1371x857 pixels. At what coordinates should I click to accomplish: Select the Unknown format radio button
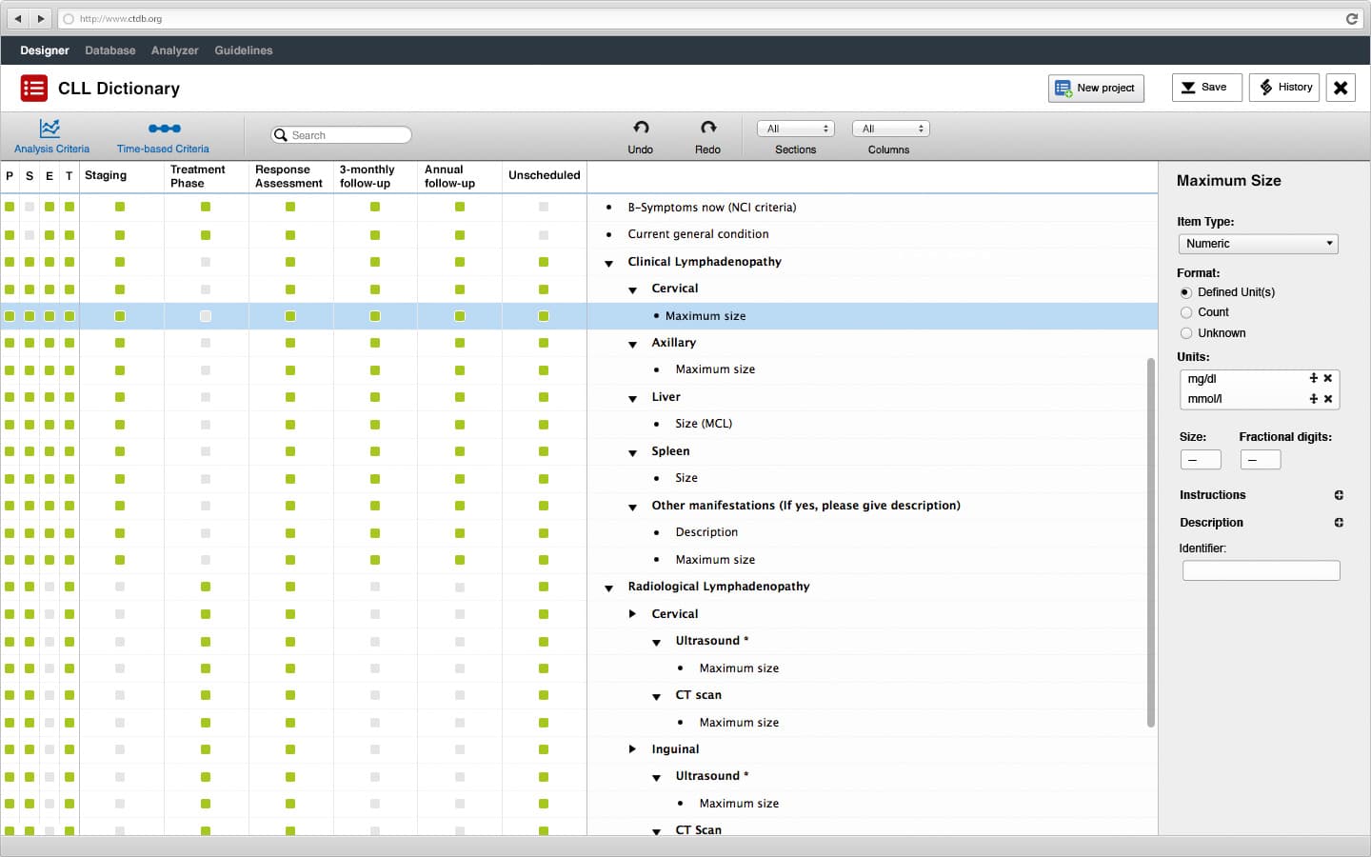pyautogui.click(x=1186, y=333)
